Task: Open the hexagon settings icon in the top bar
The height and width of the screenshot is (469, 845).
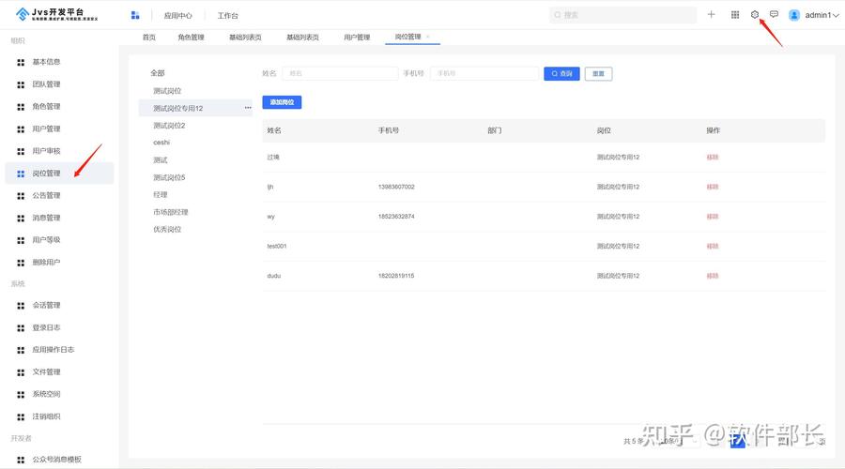Action: pyautogui.click(x=755, y=14)
